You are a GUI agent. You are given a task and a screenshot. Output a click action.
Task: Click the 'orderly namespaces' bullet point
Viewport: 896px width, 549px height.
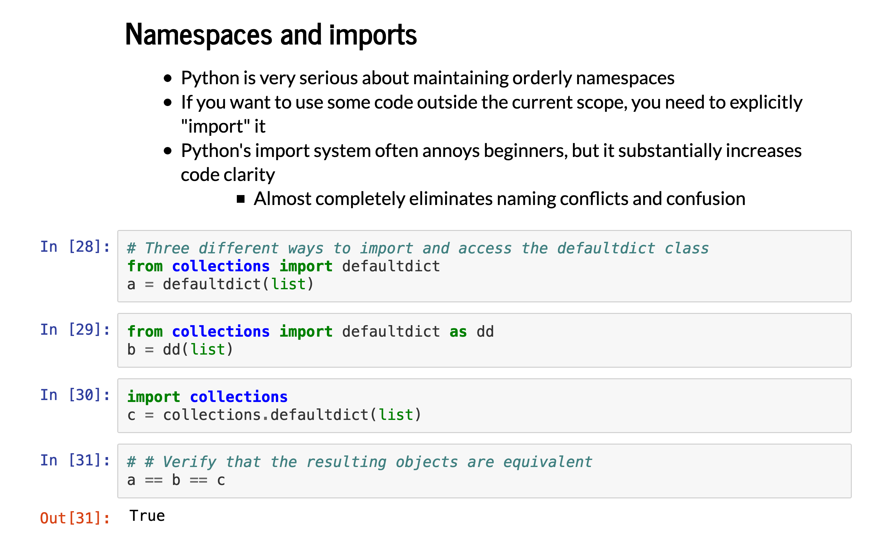[x=427, y=78]
